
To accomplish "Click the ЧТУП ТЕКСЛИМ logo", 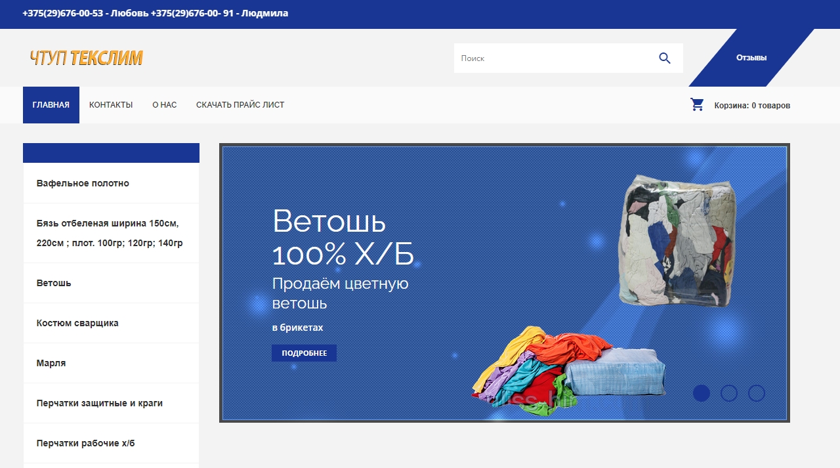I will tap(86, 58).
